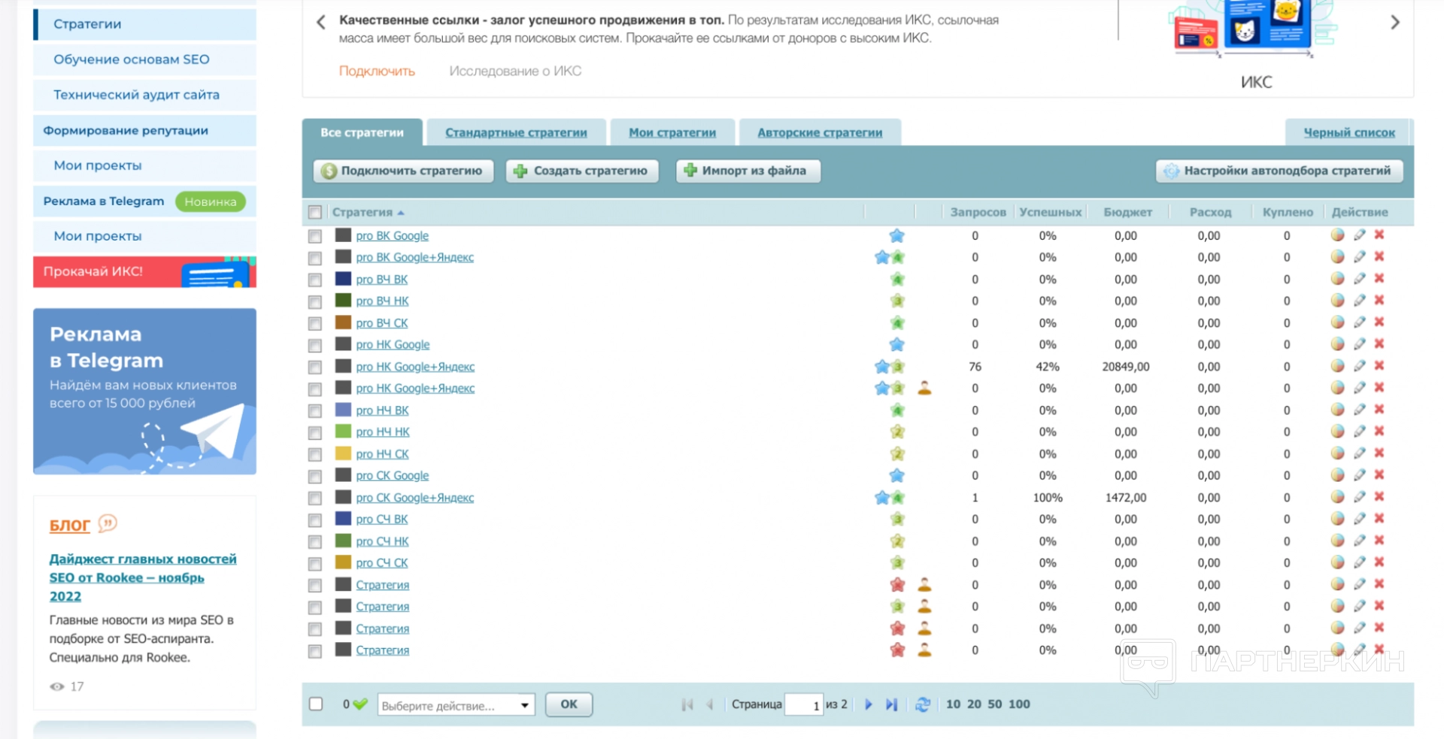Click the orange Подключить link in the banner

(377, 71)
